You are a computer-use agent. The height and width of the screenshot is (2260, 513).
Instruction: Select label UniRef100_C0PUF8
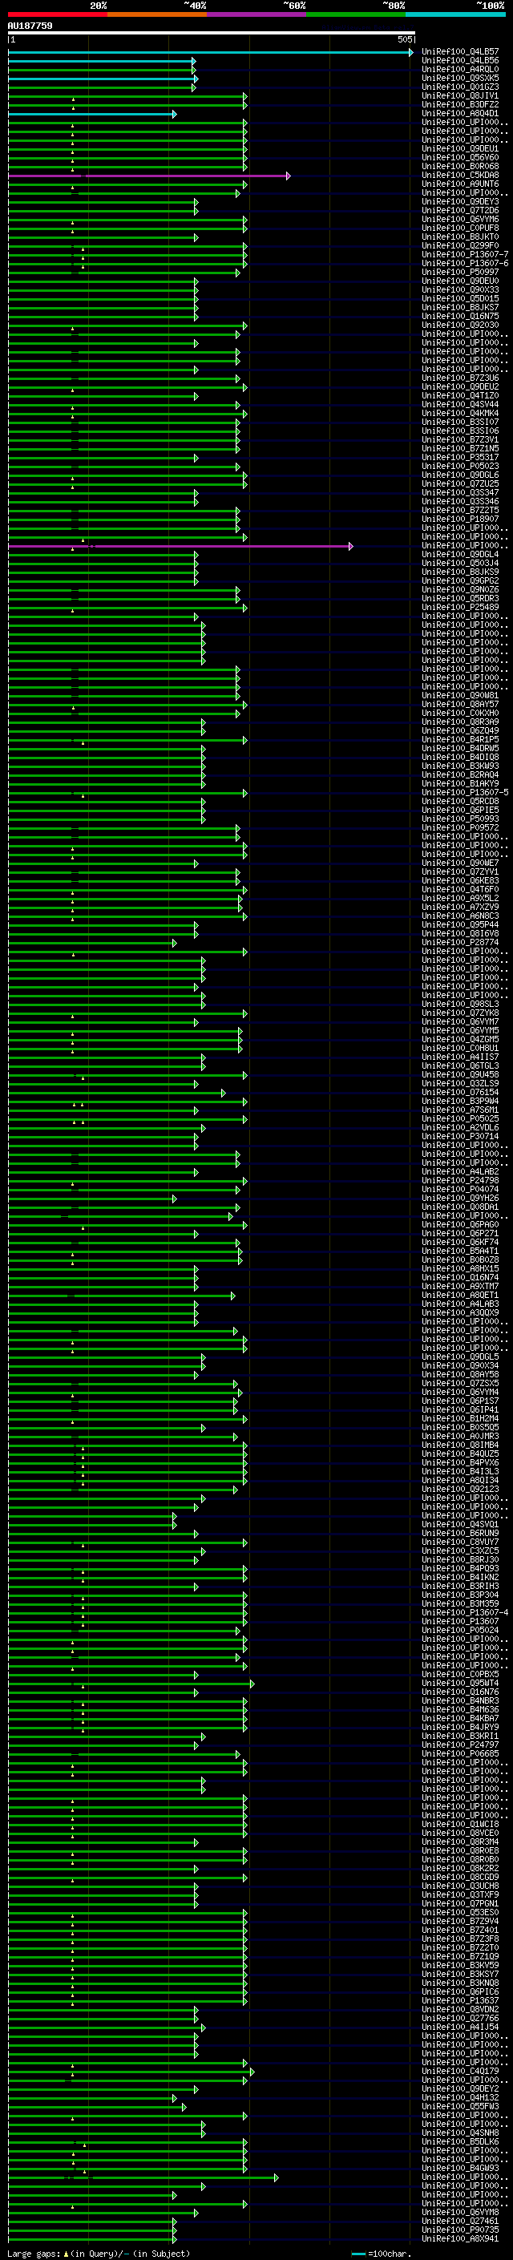click(x=460, y=228)
